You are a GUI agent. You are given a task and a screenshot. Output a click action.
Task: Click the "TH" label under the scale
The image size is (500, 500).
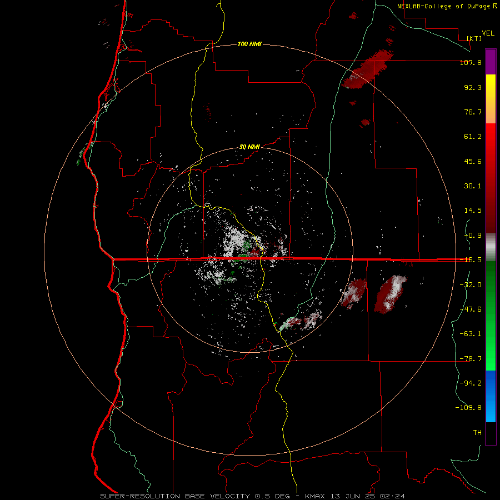[x=477, y=433]
